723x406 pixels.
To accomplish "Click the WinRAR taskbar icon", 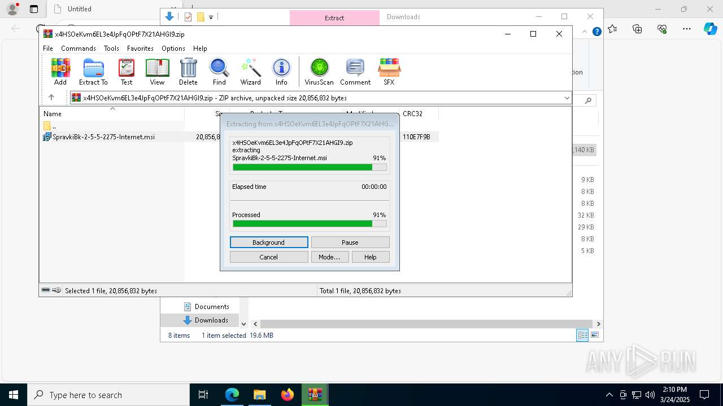I will (315, 395).
